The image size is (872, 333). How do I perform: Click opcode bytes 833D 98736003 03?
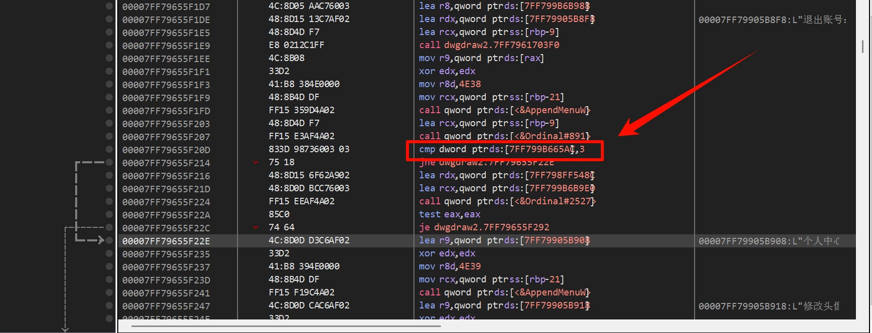309,149
